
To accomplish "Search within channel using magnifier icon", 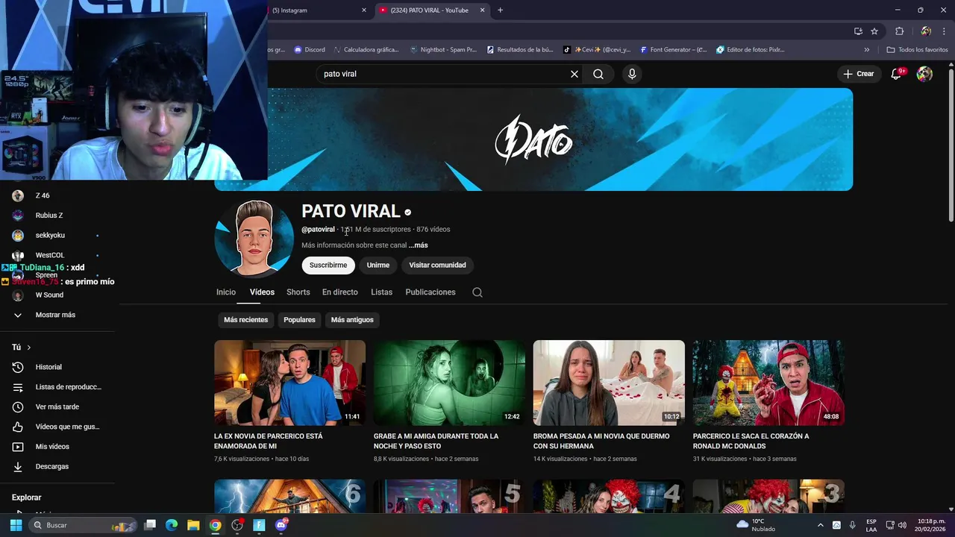I will click(x=477, y=292).
